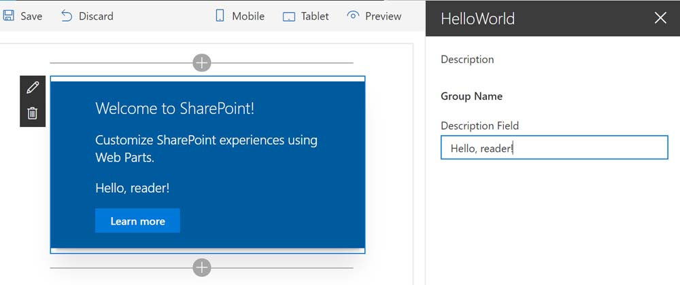Click the Description Field label
The height and width of the screenshot is (285, 680).
479,126
